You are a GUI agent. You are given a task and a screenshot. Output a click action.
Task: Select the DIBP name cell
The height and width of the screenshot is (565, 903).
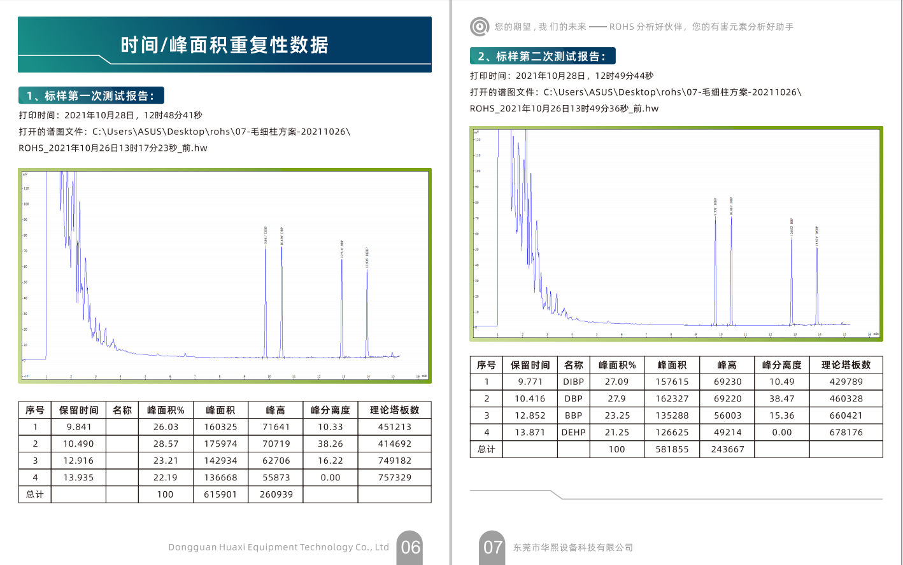(x=573, y=382)
